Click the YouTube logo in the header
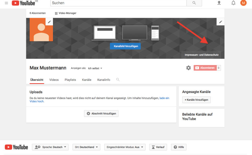 pyautogui.click(x=24, y=3)
